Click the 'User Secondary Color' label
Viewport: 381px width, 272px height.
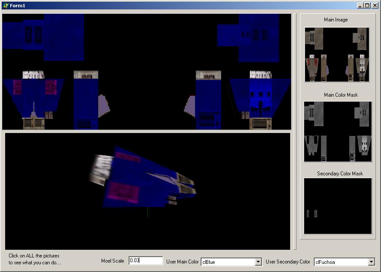click(288, 262)
